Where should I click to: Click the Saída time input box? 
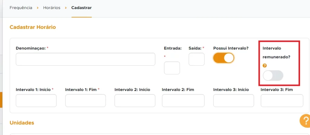click(196, 59)
